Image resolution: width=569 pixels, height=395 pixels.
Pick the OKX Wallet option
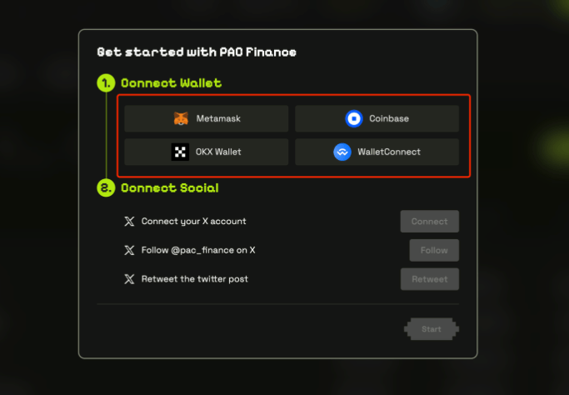coord(207,152)
